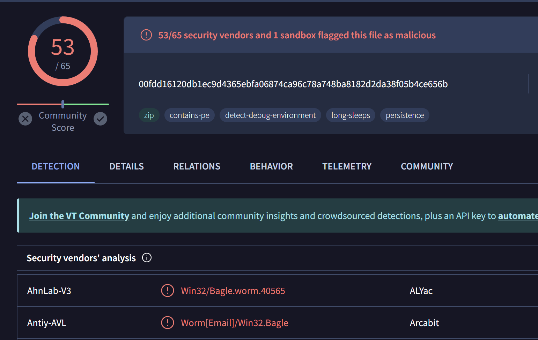Go to the COMMUNITY tab
Viewport: 538px width, 340px height.
tap(427, 166)
